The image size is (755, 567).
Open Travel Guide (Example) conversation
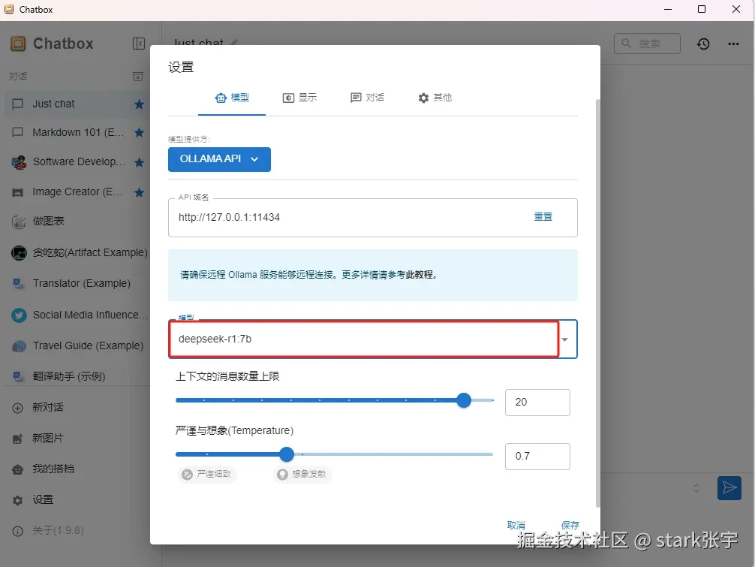point(77,346)
